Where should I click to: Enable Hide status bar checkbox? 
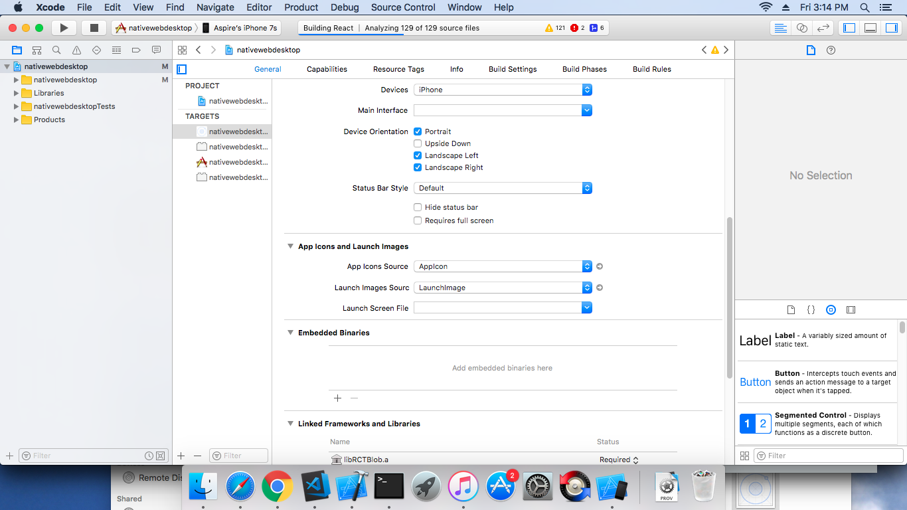coord(418,207)
